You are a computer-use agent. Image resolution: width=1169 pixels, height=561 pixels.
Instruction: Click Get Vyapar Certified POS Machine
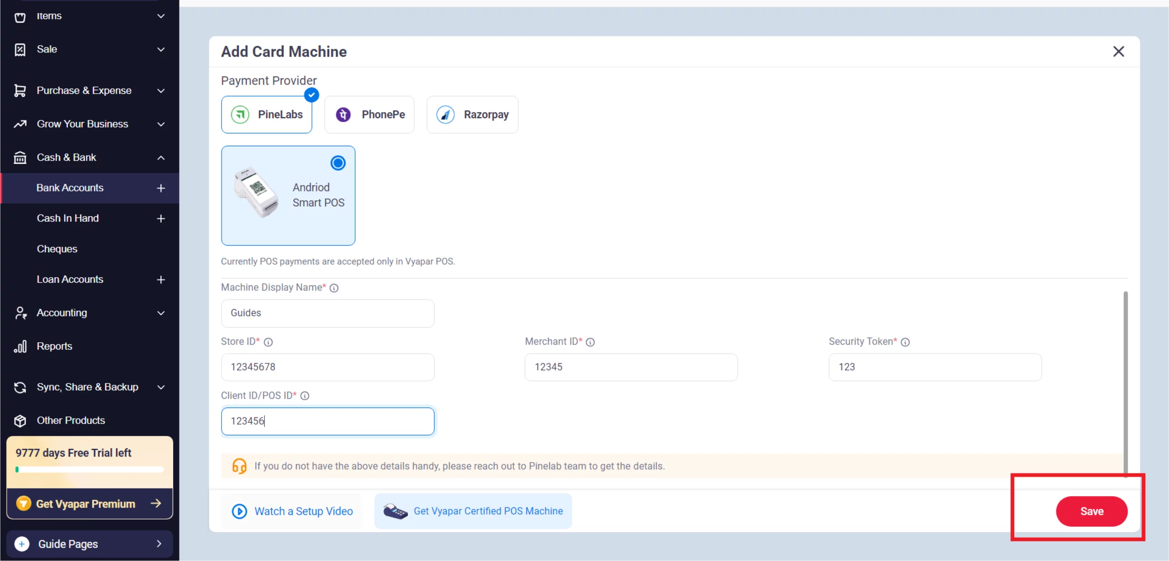click(473, 511)
